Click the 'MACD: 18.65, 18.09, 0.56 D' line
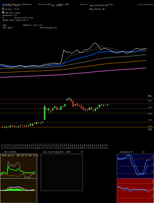The height and width of the screenshot is (203, 154). [15, 20]
